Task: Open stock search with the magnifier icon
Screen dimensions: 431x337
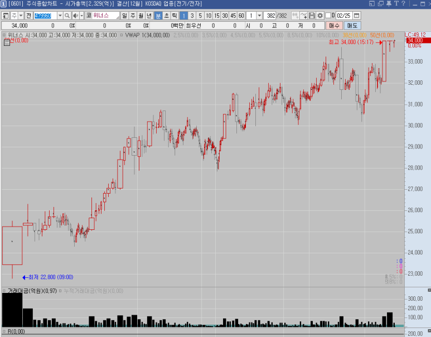Action: [67, 16]
